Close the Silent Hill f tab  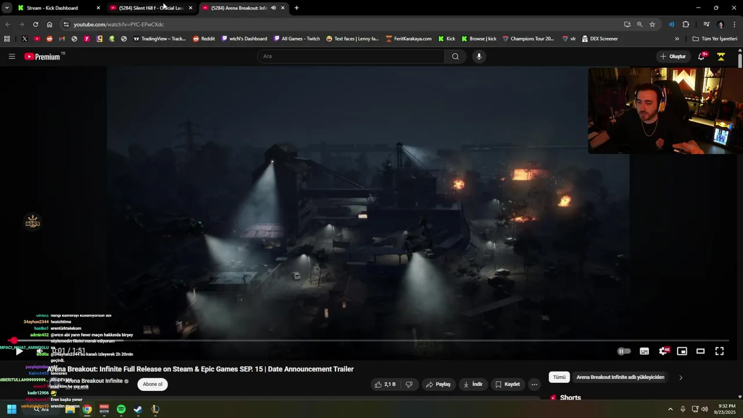tap(190, 8)
